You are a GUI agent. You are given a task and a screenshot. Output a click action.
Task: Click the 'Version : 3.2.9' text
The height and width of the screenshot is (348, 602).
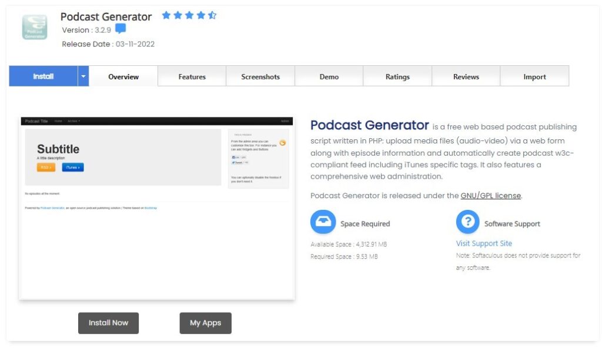[86, 30]
